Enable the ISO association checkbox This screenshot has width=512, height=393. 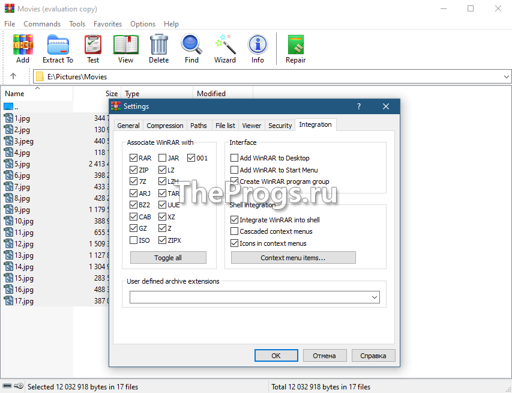[x=133, y=240]
